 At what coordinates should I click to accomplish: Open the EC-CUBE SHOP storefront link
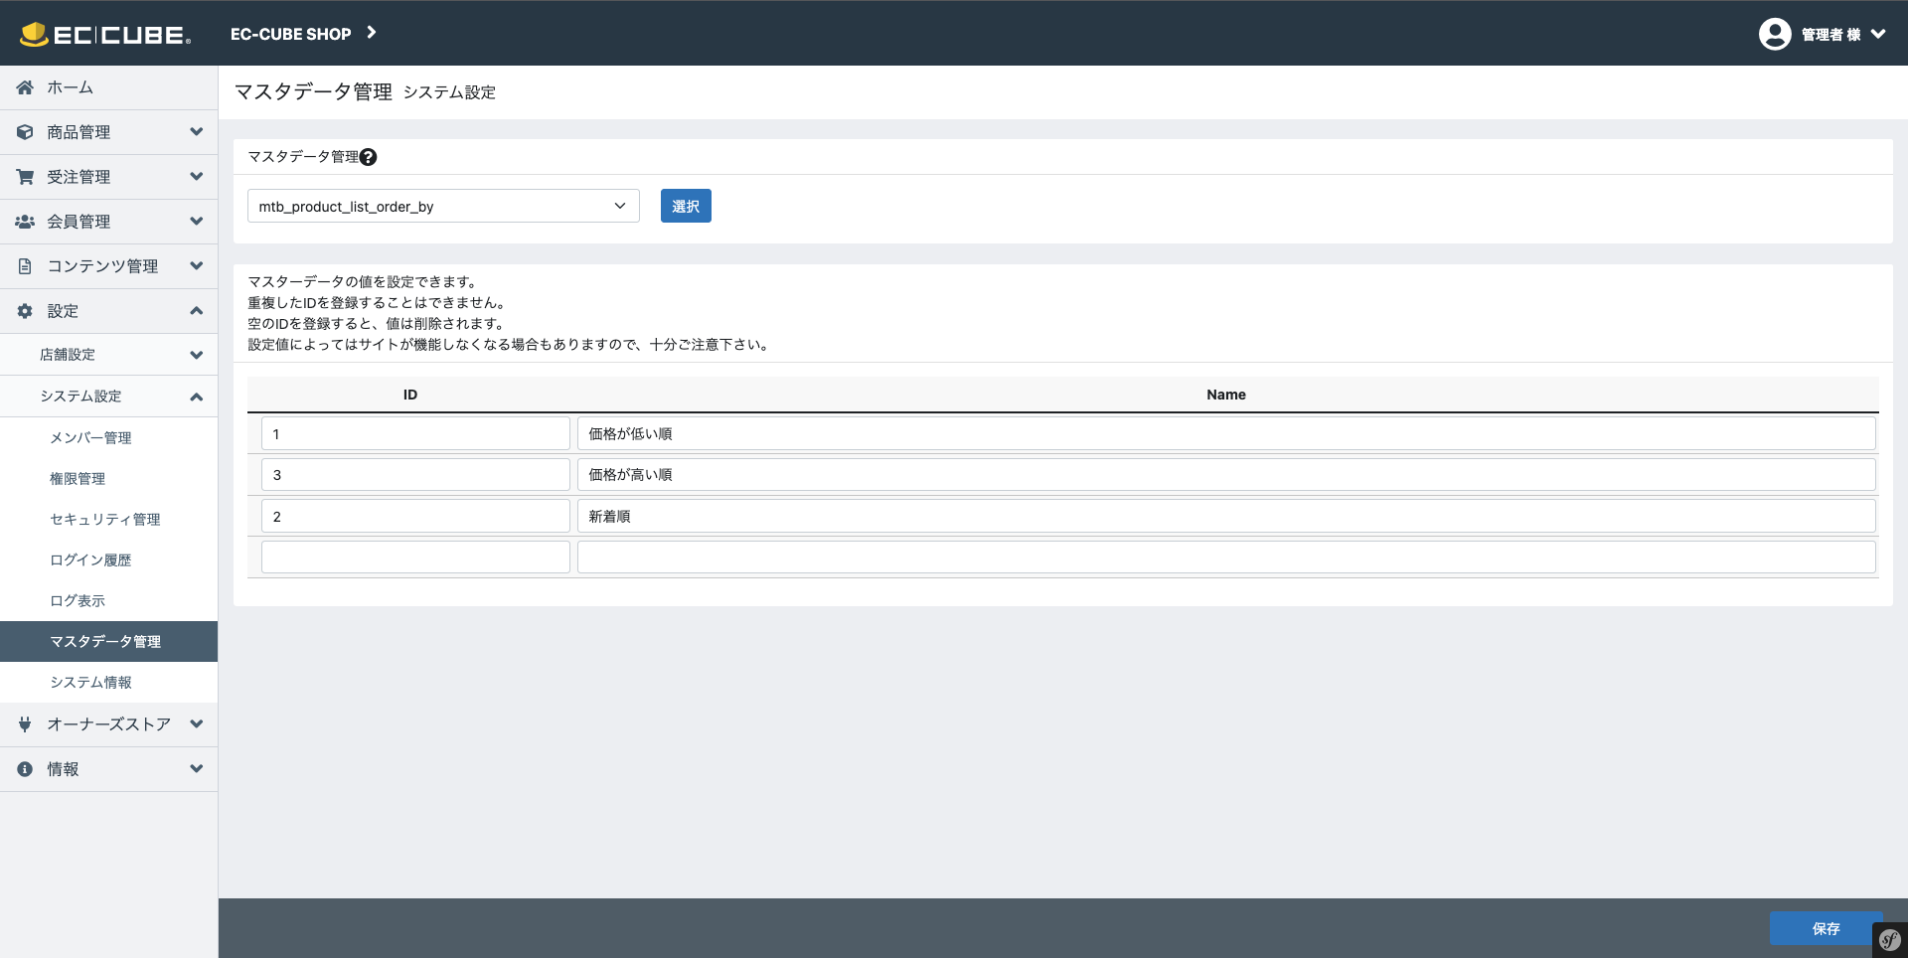tap(290, 34)
